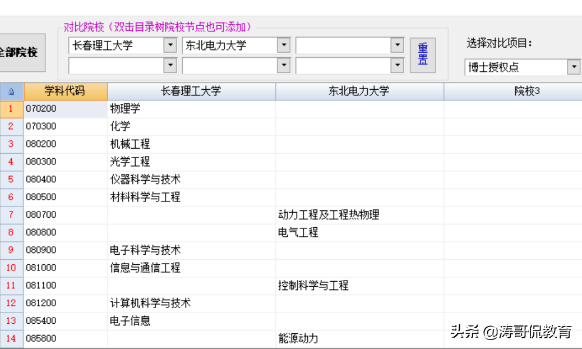Select the 东北电力大学 column header
Screen dimensions: 582x349
tap(359, 91)
